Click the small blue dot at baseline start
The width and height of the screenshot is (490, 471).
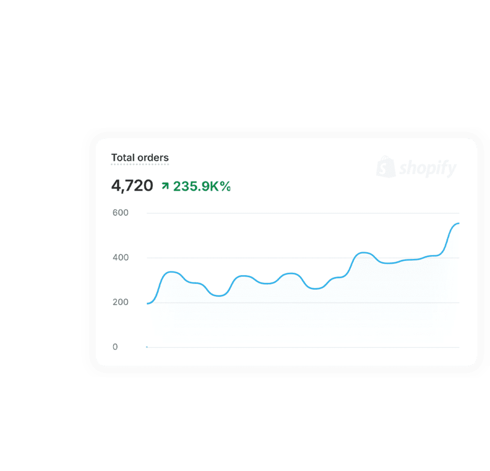coord(147,347)
